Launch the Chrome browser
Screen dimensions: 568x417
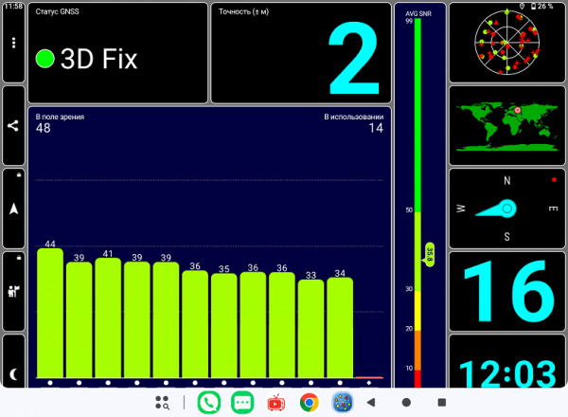click(309, 403)
